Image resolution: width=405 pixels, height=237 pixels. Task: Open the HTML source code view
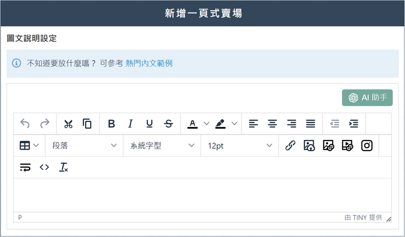pos(45,167)
